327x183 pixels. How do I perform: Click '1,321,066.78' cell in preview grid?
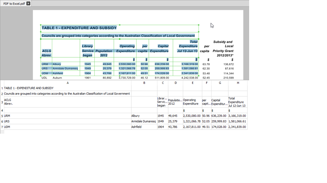(x=192, y=121)
